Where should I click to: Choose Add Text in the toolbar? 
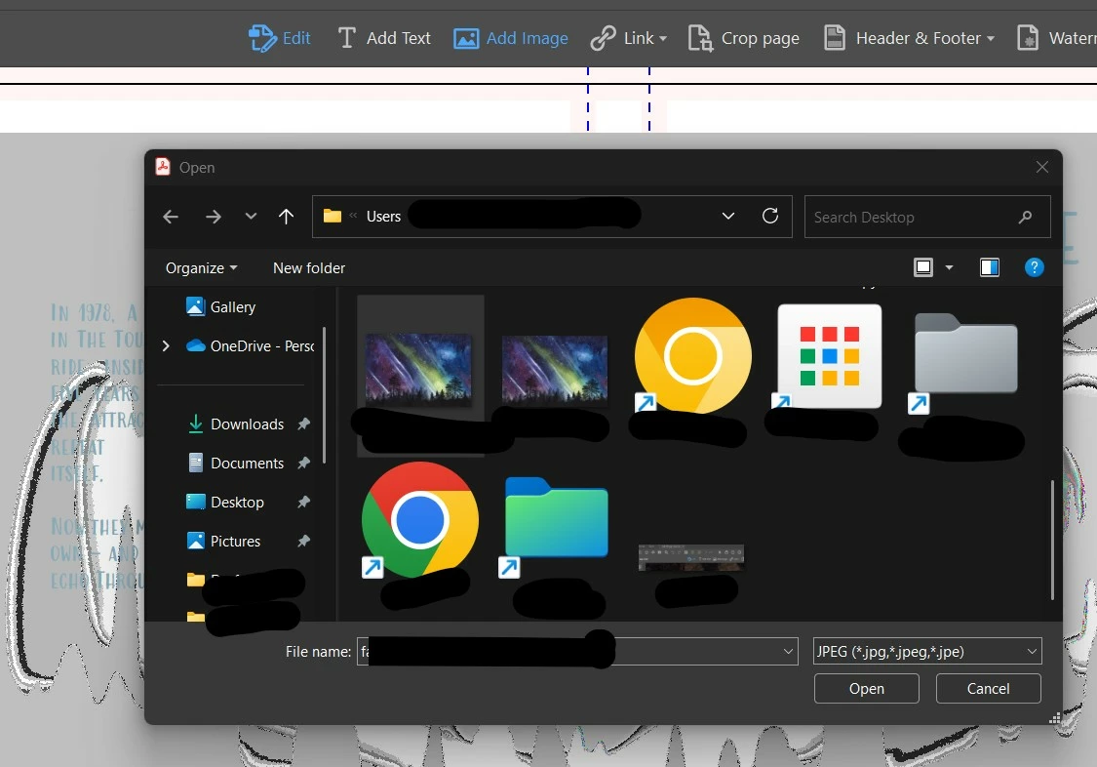pyautogui.click(x=384, y=38)
